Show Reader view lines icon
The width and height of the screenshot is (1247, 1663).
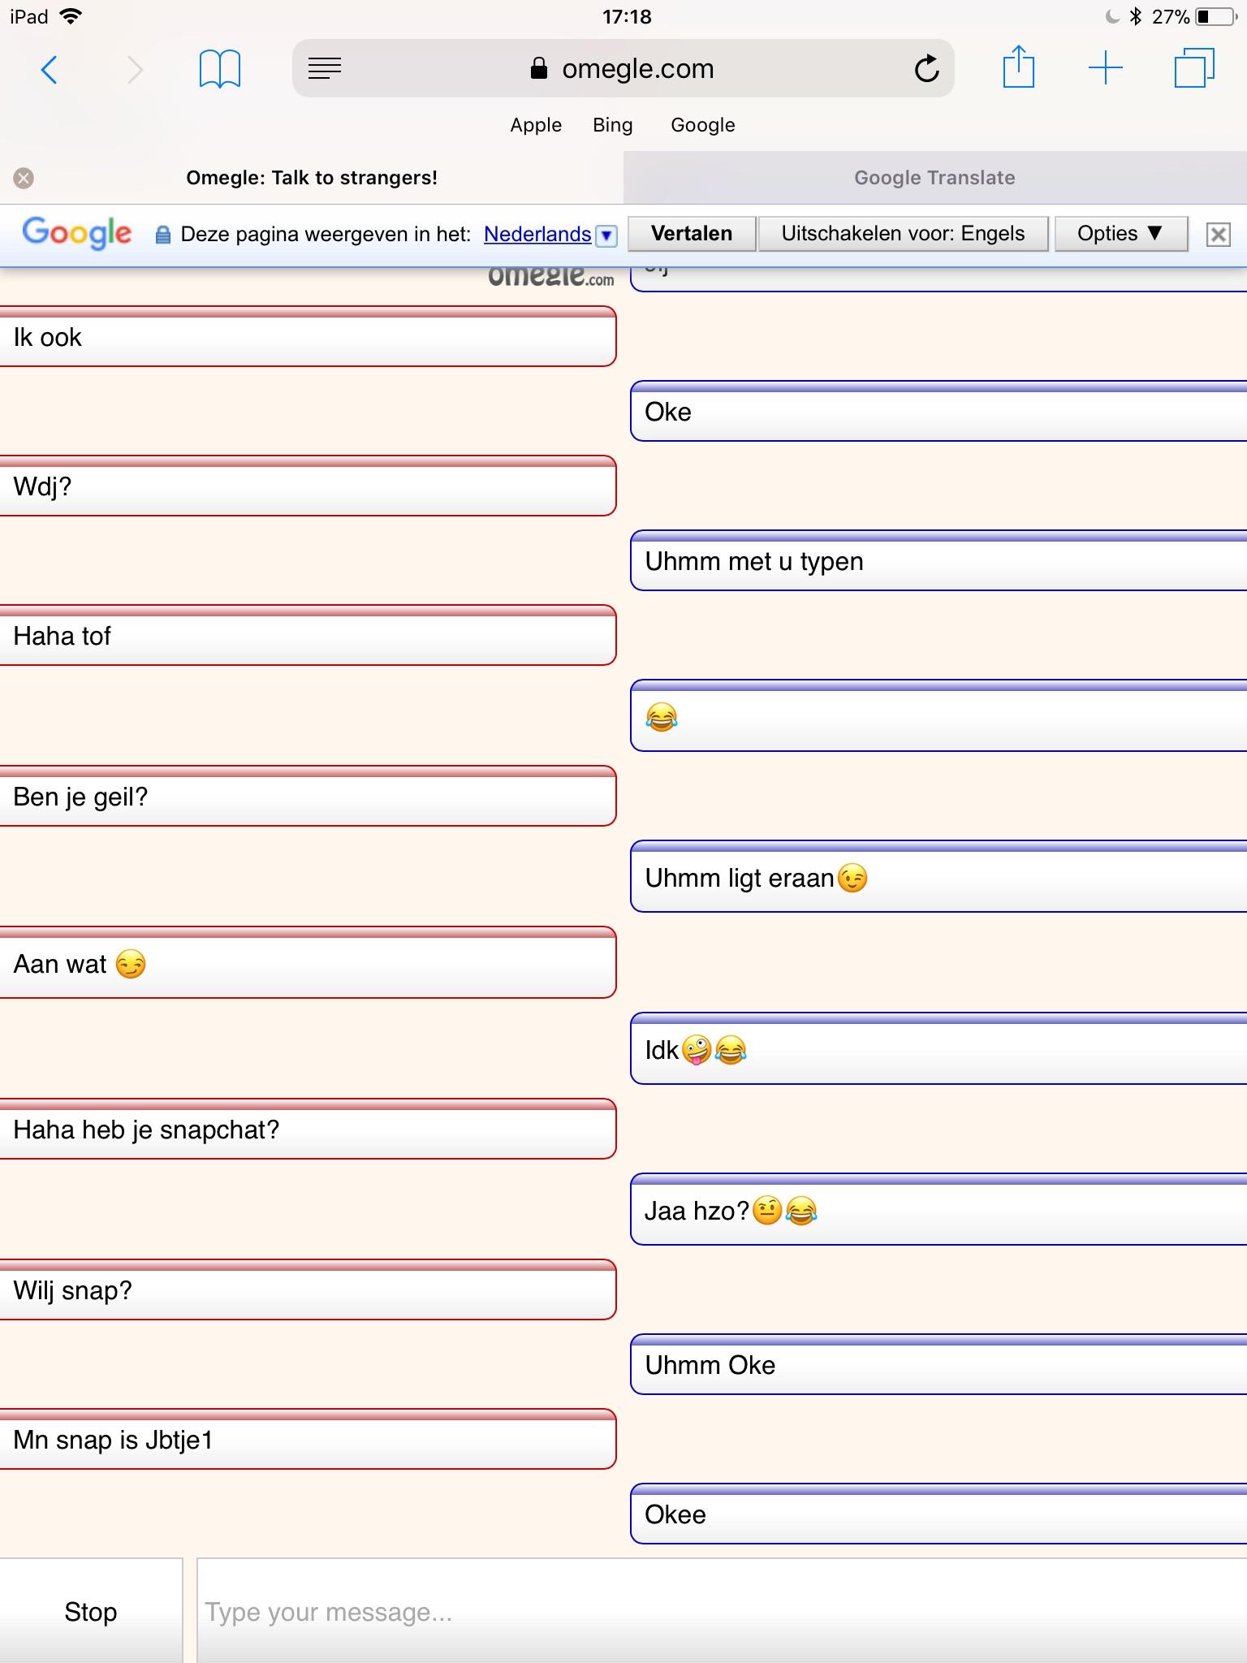(325, 69)
